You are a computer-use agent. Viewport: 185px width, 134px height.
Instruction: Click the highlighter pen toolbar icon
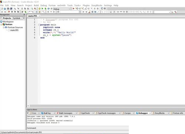[89, 12]
